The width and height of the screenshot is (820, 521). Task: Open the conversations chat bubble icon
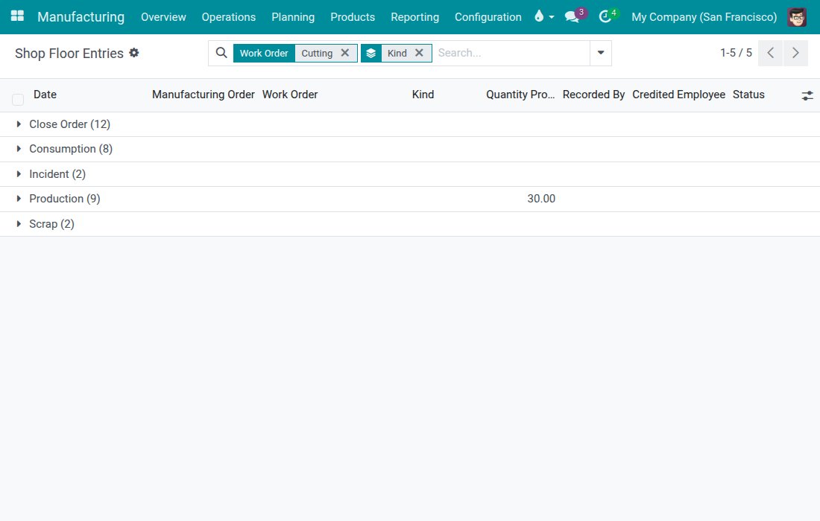pos(573,16)
